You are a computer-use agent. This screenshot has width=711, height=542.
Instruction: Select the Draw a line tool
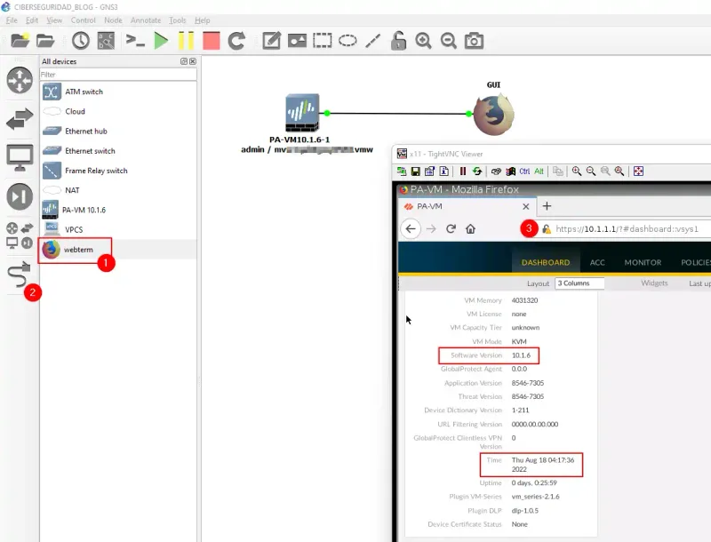[x=372, y=40]
